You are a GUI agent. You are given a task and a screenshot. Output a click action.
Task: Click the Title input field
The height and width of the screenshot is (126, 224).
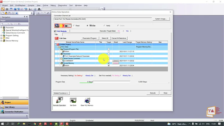(91, 34)
